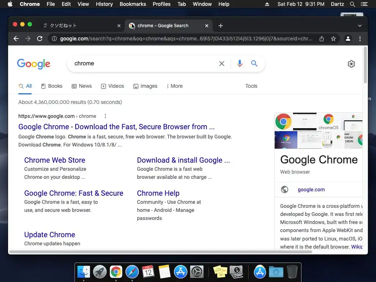This screenshot has height=282, width=376.
Task: Open Finder from the Dock
Action: point(84,272)
